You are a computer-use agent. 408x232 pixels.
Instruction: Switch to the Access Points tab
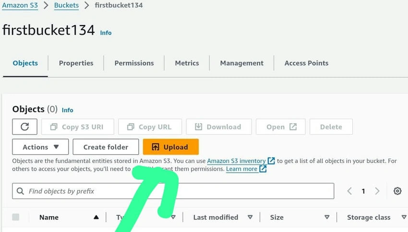306,63
